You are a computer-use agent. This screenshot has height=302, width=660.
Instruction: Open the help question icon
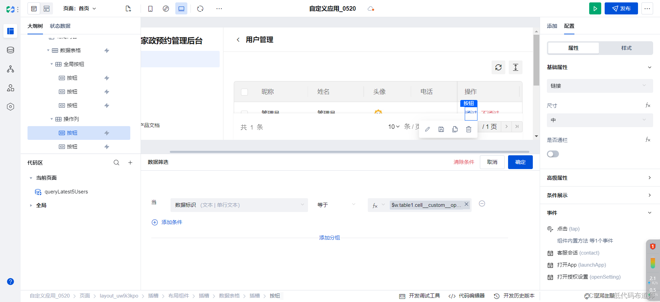(10, 282)
